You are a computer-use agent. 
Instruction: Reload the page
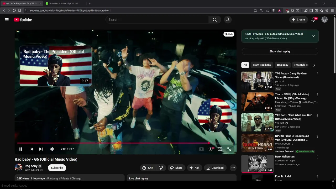14,10
